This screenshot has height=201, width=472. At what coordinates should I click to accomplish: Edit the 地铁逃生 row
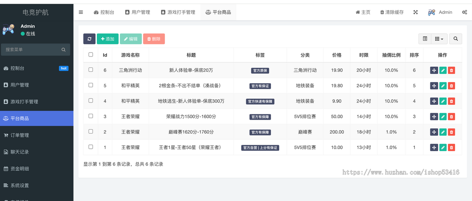(443, 101)
